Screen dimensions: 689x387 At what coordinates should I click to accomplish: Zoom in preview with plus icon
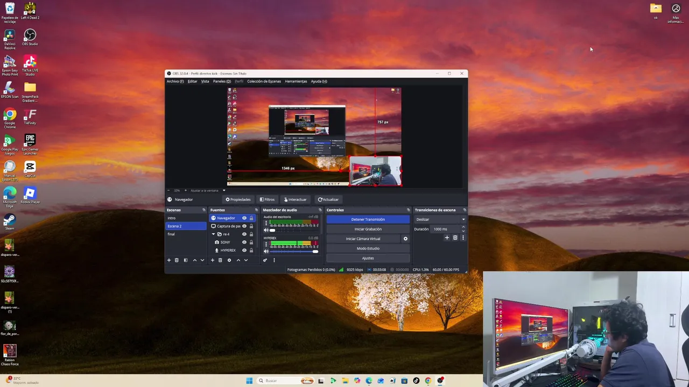tap(186, 190)
